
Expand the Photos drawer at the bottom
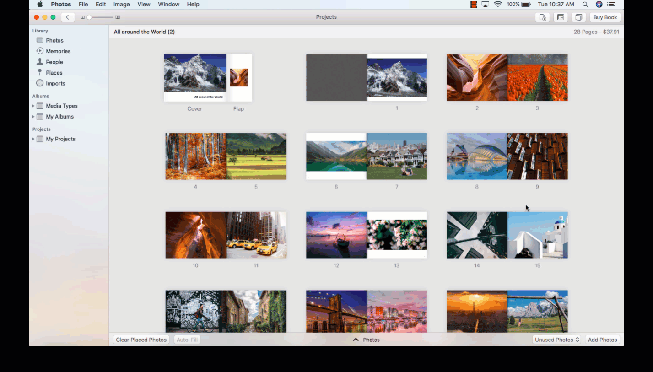[366, 340]
